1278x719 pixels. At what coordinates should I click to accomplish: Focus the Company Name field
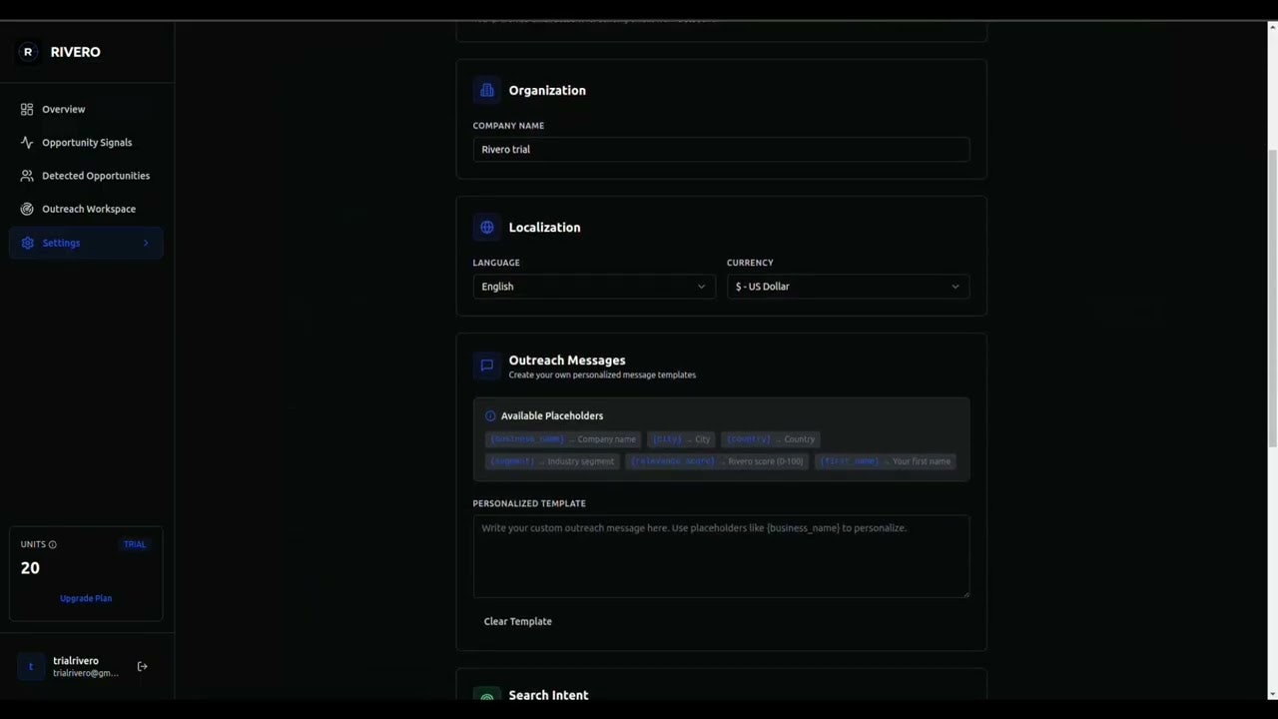coord(721,149)
